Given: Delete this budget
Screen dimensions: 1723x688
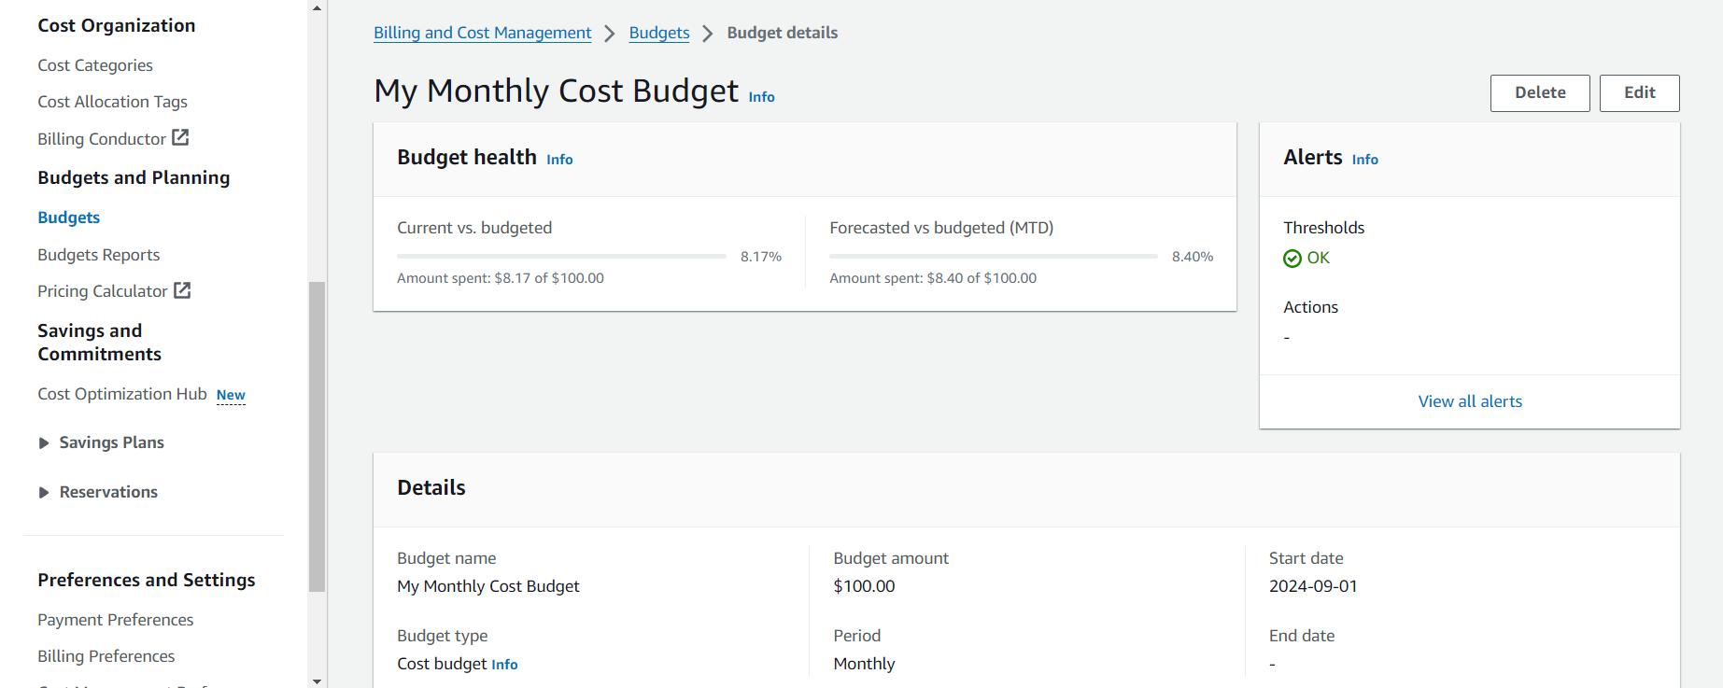Looking at the screenshot, I should coord(1540,93).
